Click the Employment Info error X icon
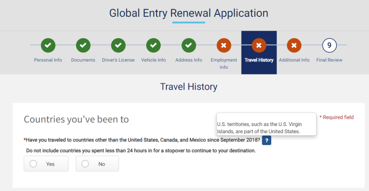 pyautogui.click(x=224, y=45)
